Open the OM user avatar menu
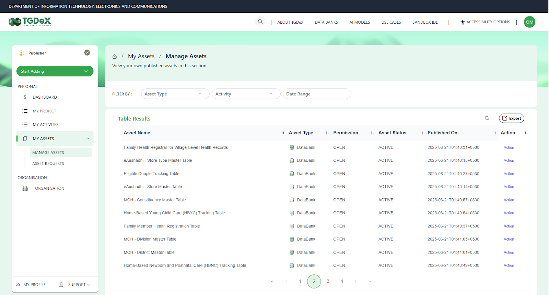This screenshot has width=549, height=295. pos(529,22)
